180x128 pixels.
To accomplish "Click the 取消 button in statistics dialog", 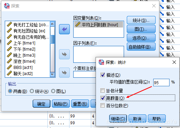I will pos(137,118).
